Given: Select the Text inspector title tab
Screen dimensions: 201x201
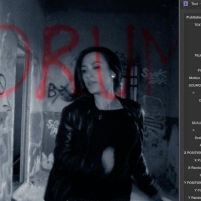Looking at the screenshot, I should click(x=196, y=4).
